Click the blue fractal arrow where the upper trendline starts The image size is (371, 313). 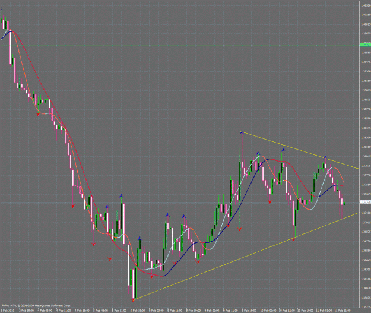[242, 132]
